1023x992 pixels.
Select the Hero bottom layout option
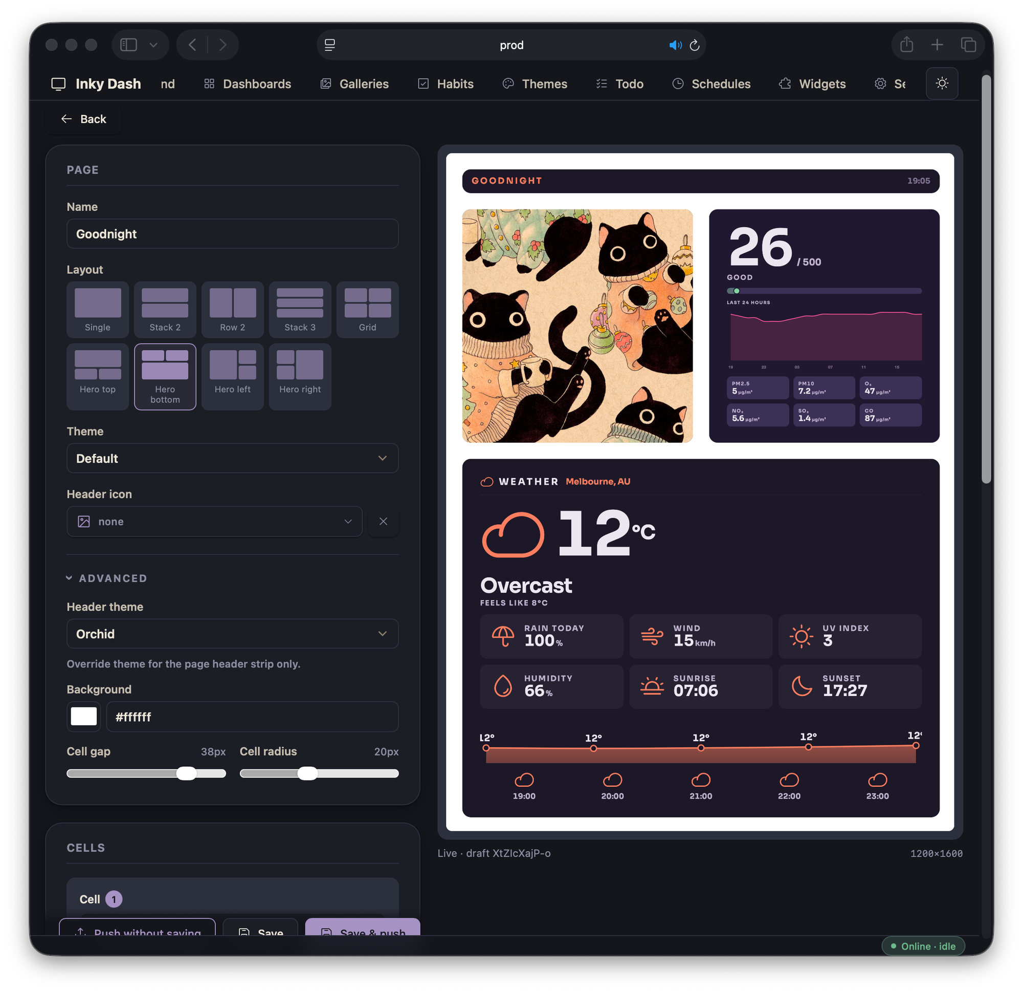165,377
